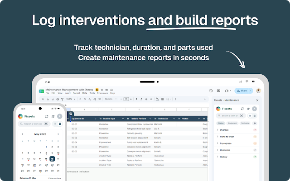Image resolution: width=290 pixels, height=181 pixels.
Task: Format cells as percent
Action: click(x=85, y=99)
